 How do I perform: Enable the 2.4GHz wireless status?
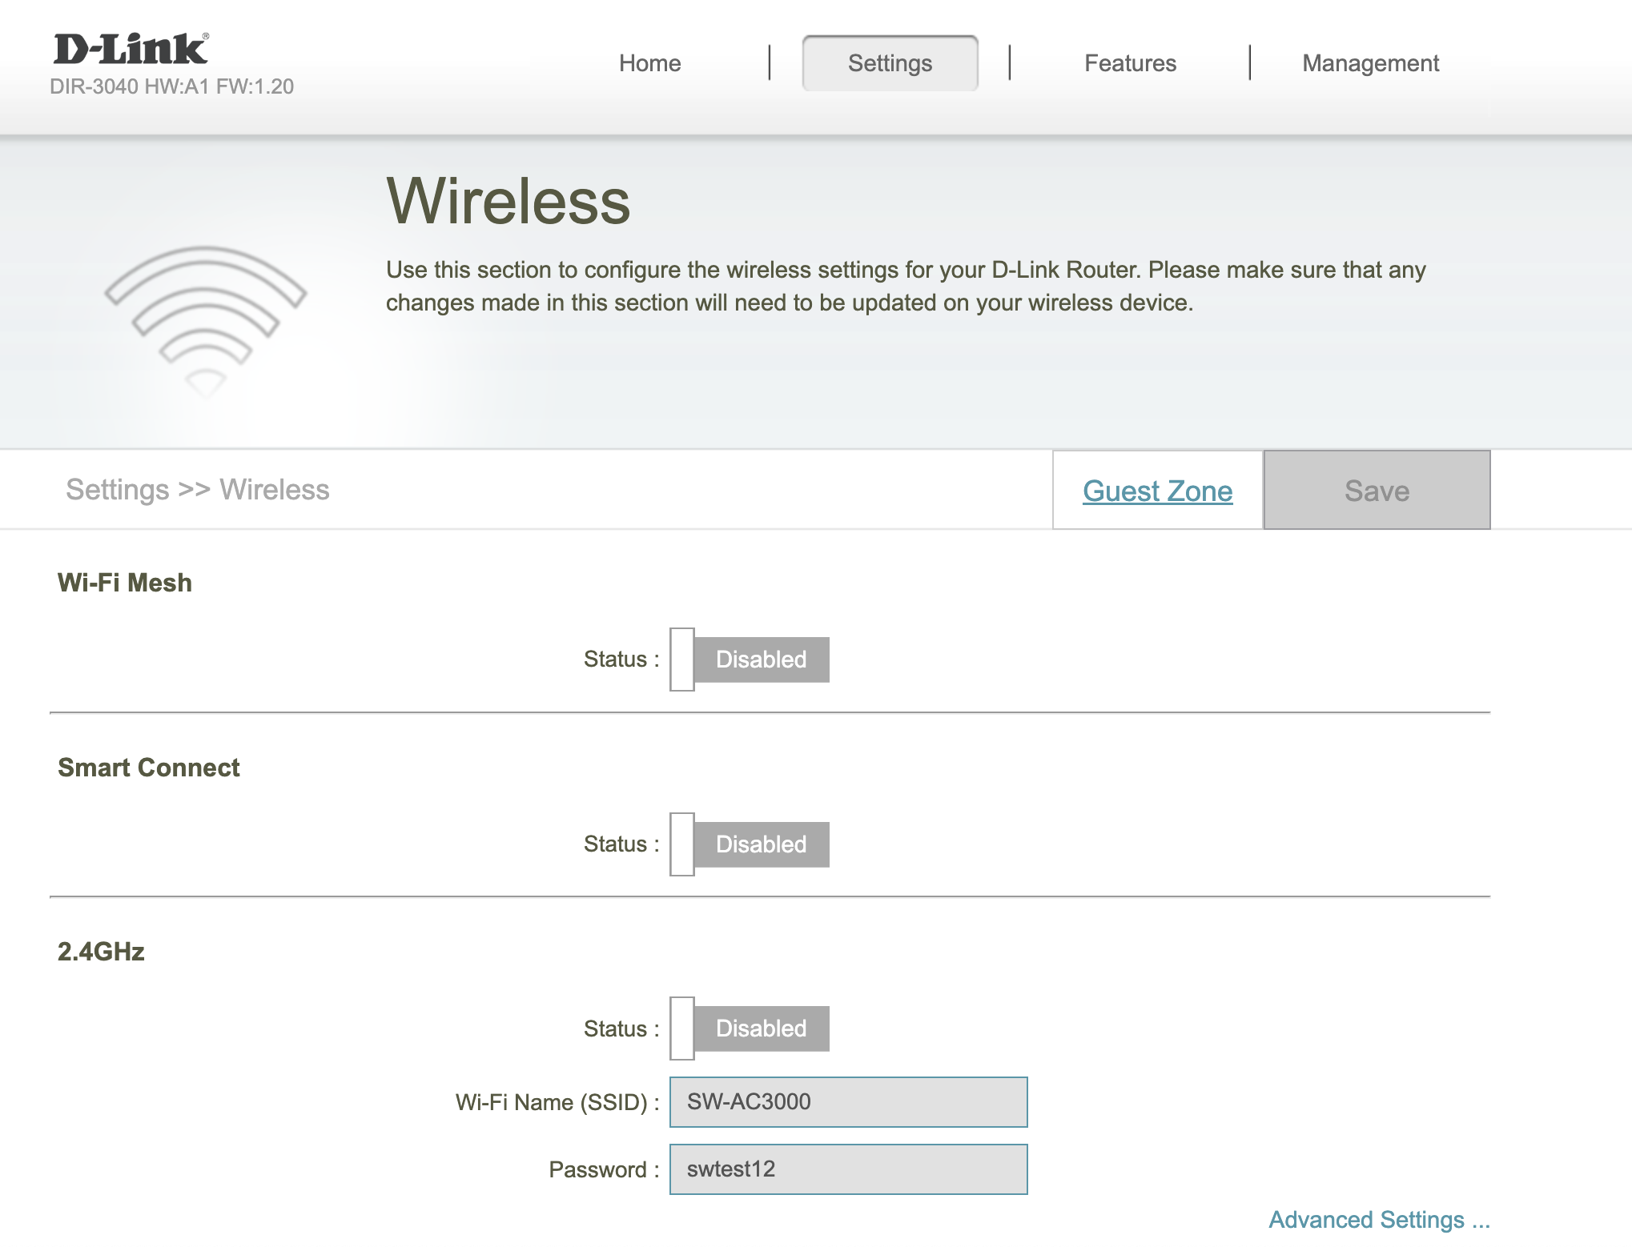click(749, 1028)
